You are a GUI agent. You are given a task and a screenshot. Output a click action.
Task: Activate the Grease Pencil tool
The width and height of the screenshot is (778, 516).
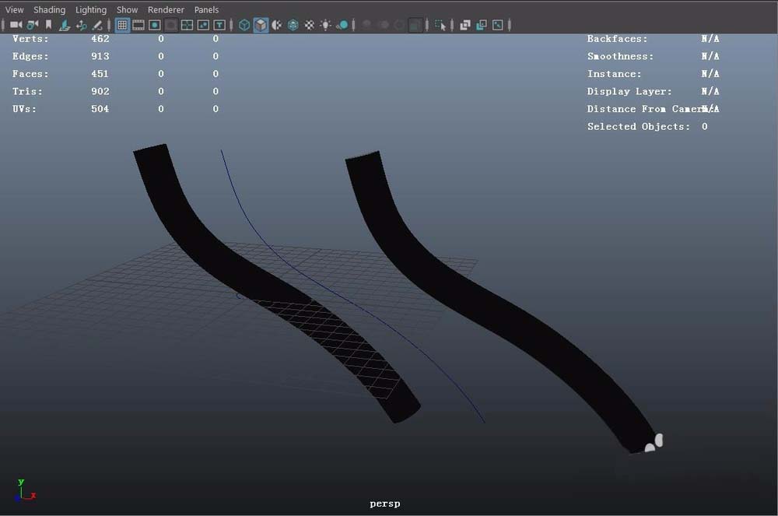click(98, 25)
